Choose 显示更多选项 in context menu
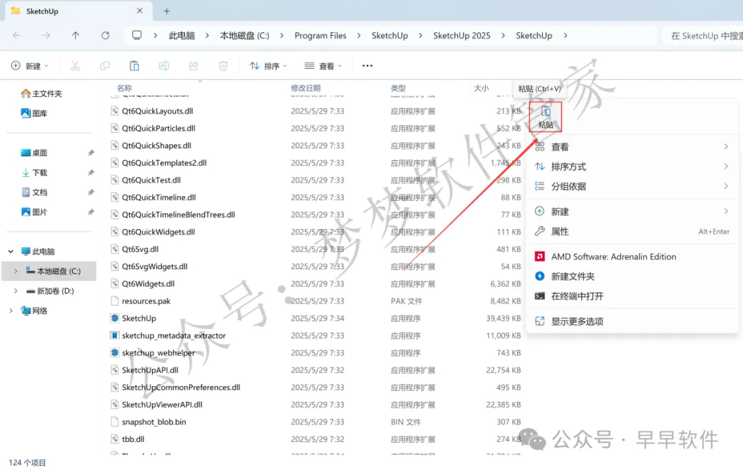This screenshot has height=470, width=743. click(x=632, y=321)
